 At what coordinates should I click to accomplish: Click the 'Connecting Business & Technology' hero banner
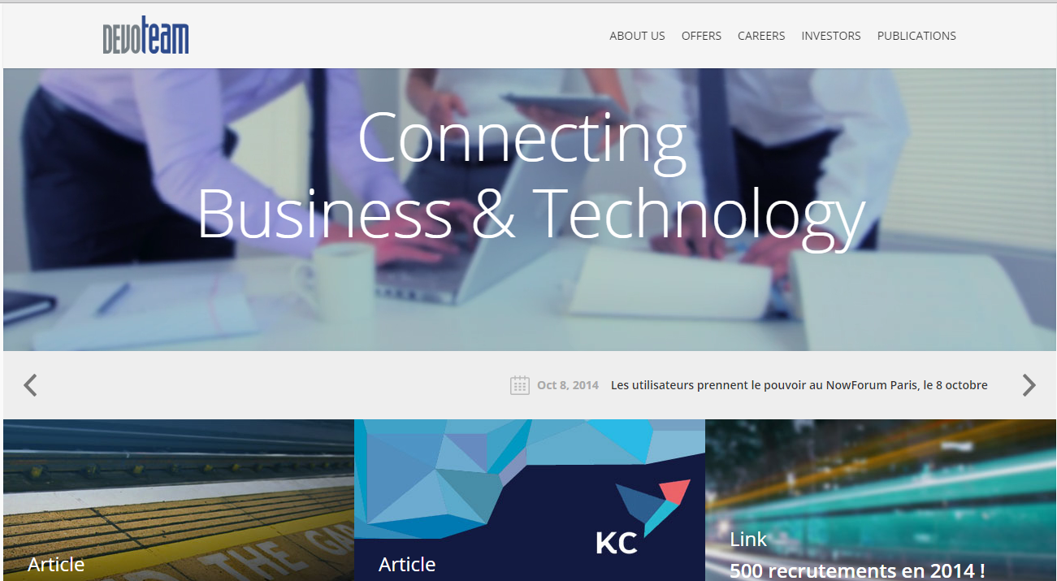530,210
